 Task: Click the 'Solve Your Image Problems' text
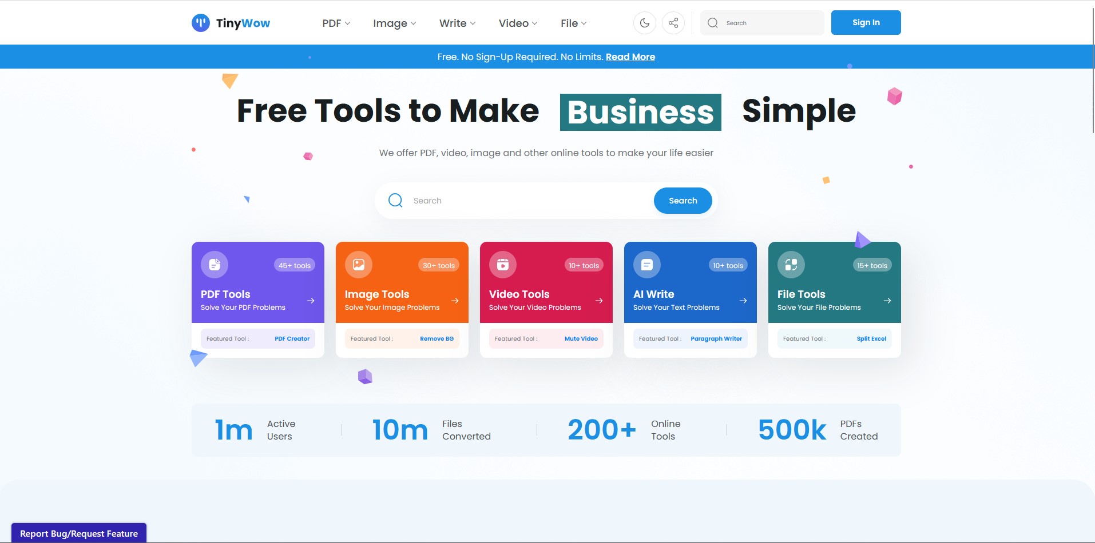(x=392, y=308)
